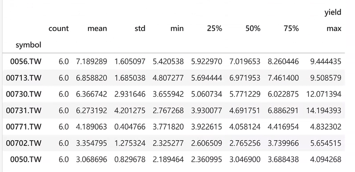Select the 00713.TW row label
The width and height of the screenshot is (355, 172).
click(x=24, y=78)
